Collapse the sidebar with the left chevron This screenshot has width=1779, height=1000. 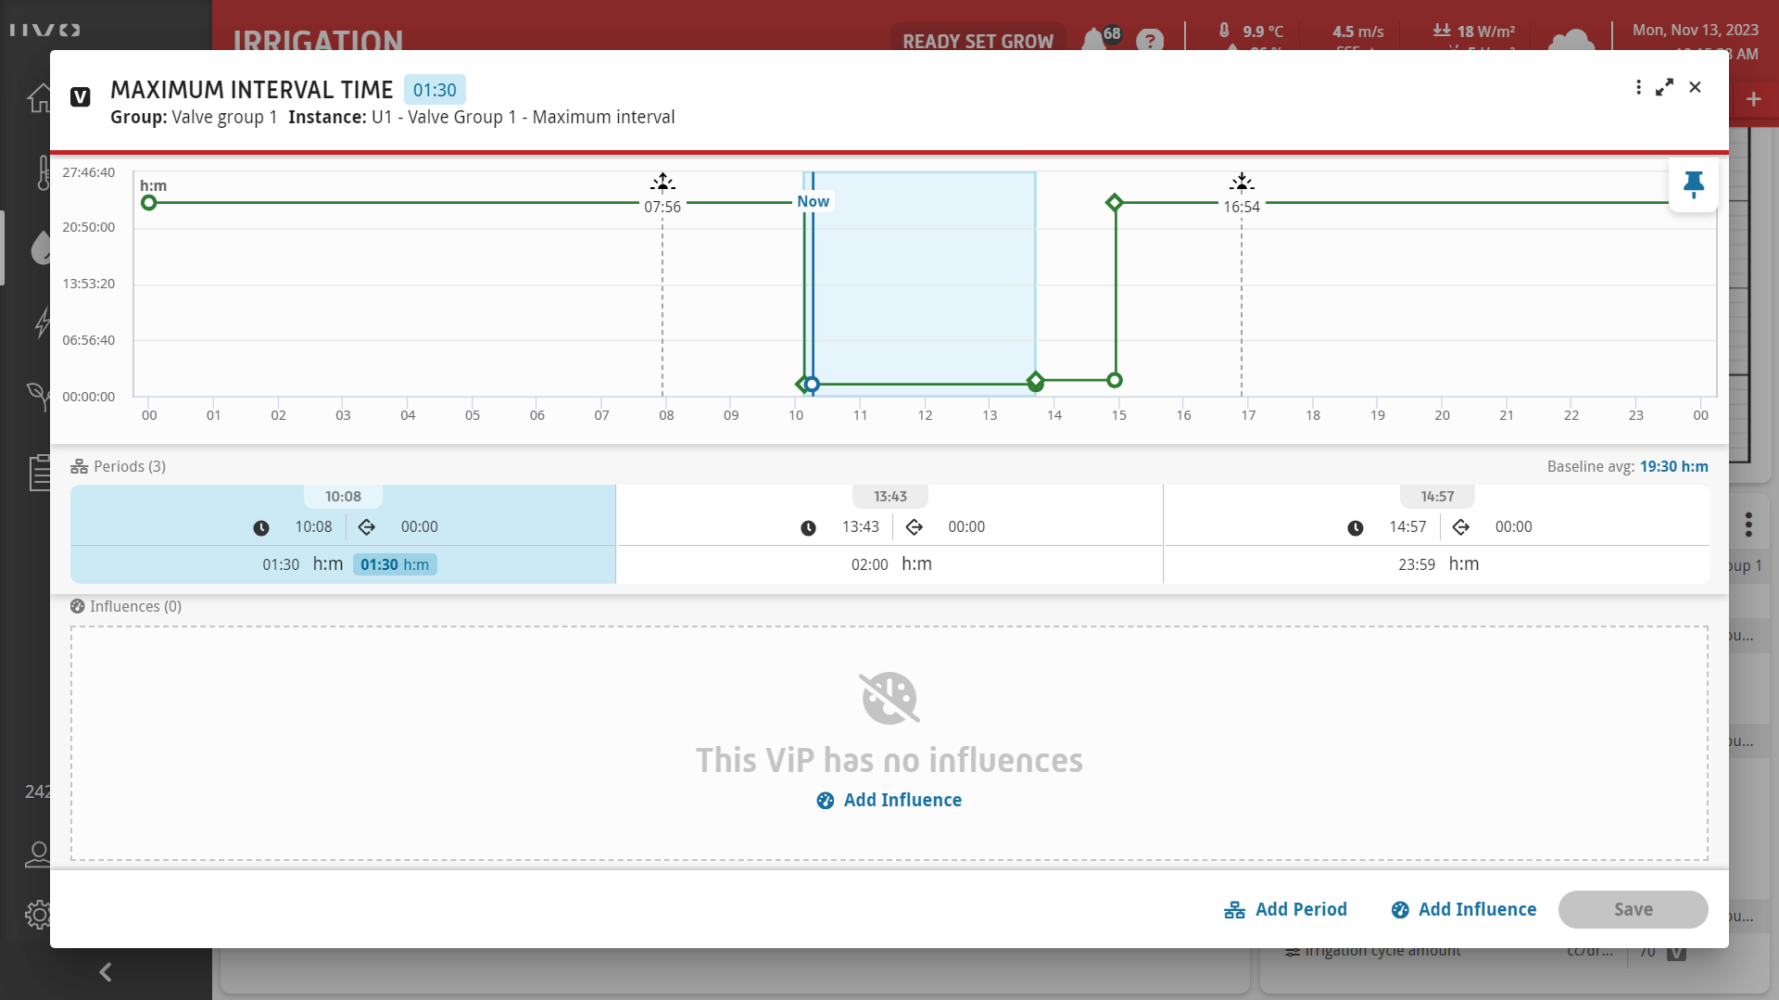pos(106,971)
